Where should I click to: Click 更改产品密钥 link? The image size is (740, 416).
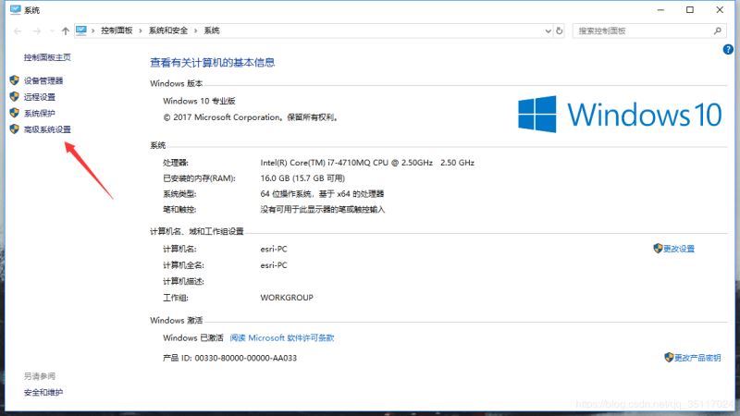[697, 357]
